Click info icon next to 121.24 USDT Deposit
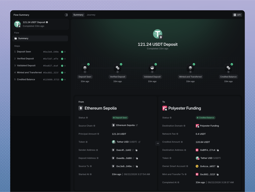 click(x=47, y=22)
